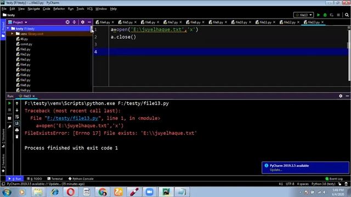Click the Run panel restore layout icon
This screenshot has height=197, width=351.
coord(9,118)
